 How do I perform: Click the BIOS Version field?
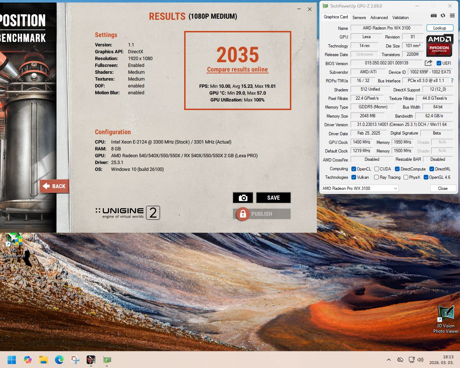(386, 63)
